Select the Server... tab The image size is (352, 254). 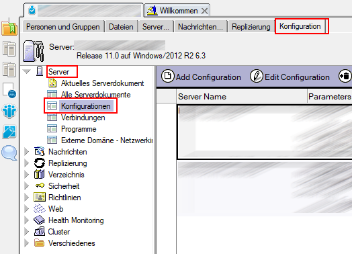[156, 27]
